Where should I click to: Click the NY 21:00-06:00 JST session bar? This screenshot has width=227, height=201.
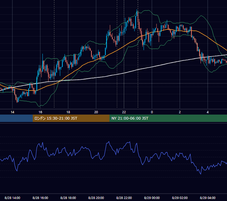click(168, 118)
